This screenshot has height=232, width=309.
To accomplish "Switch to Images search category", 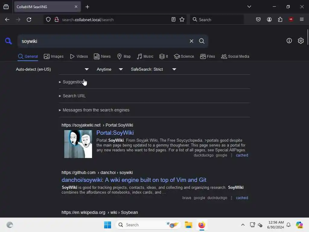I will [54, 56].
